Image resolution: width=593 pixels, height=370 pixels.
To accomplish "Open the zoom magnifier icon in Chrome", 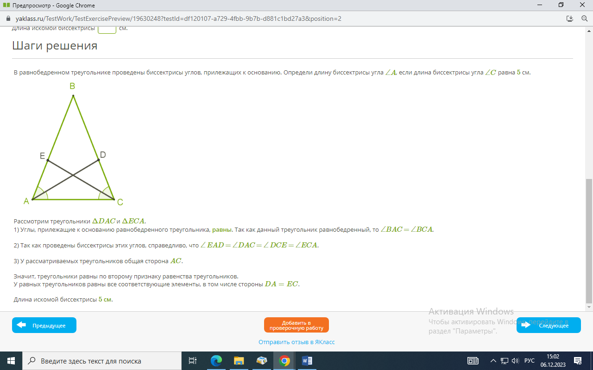I will click(584, 19).
